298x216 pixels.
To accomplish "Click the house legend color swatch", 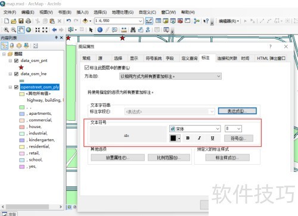I will click(x=22, y=127).
